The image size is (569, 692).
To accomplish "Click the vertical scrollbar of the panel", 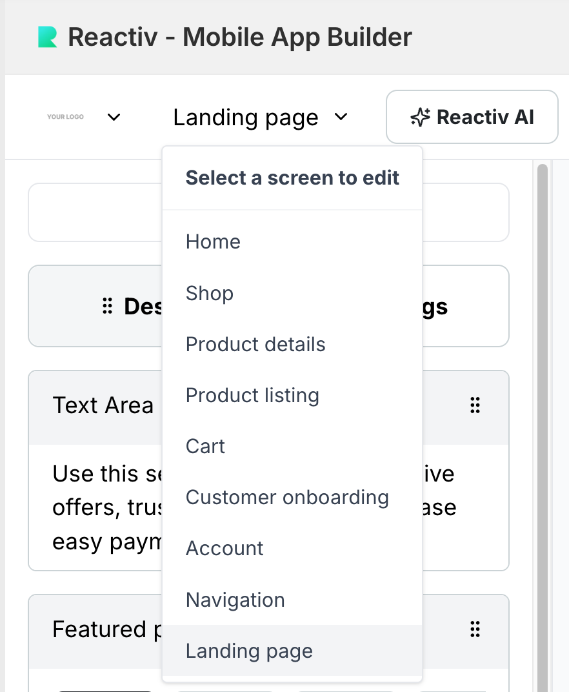I will [543, 387].
